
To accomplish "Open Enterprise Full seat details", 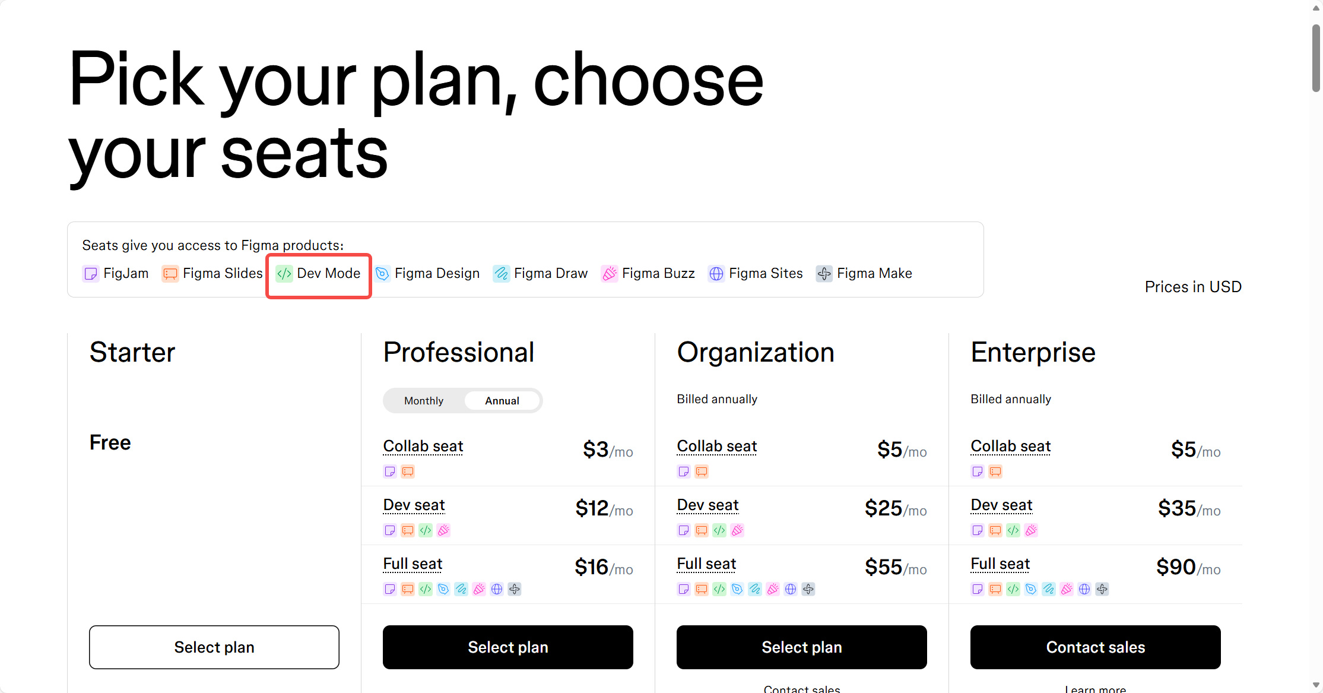I will pyautogui.click(x=1000, y=564).
